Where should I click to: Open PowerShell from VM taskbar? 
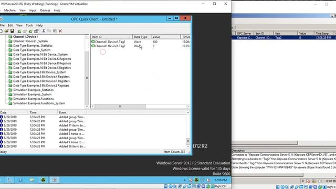pyautogui.click(x=20, y=180)
